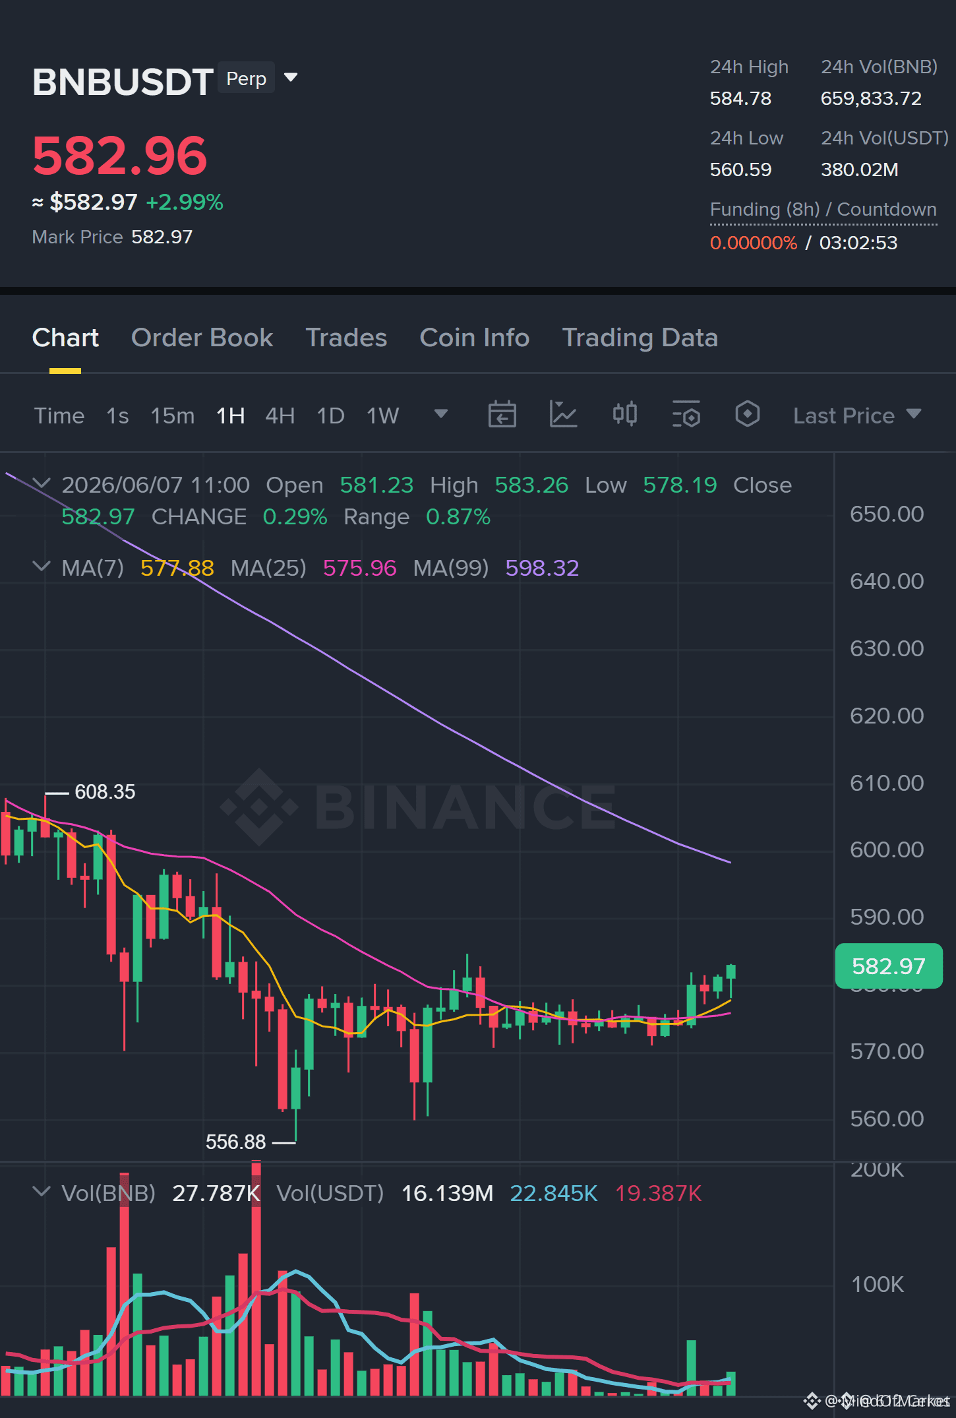Click the 556.88 low marker label
This screenshot has height=1418, width=956.
[235, 1142]
